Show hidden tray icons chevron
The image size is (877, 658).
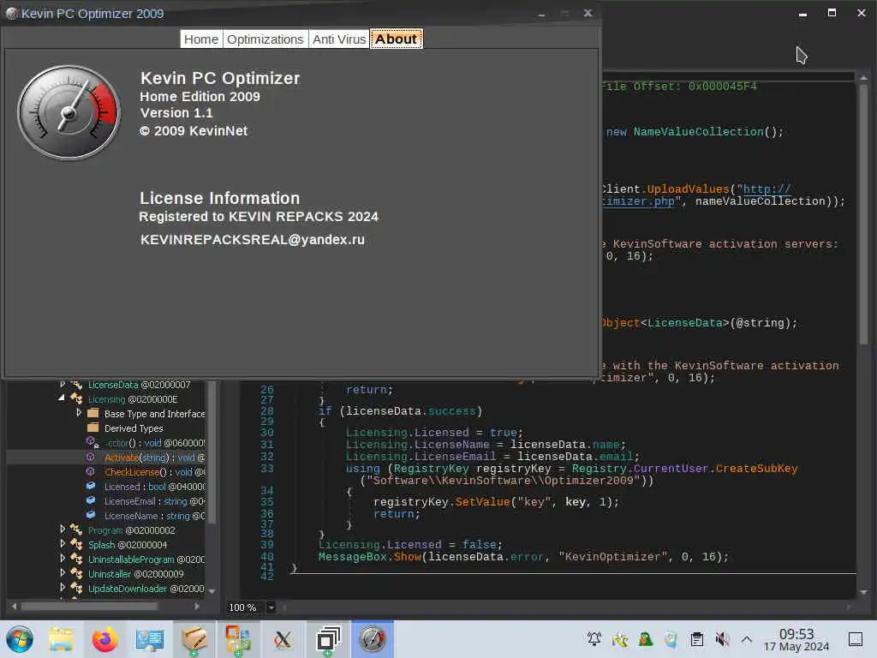click(747, 639)
